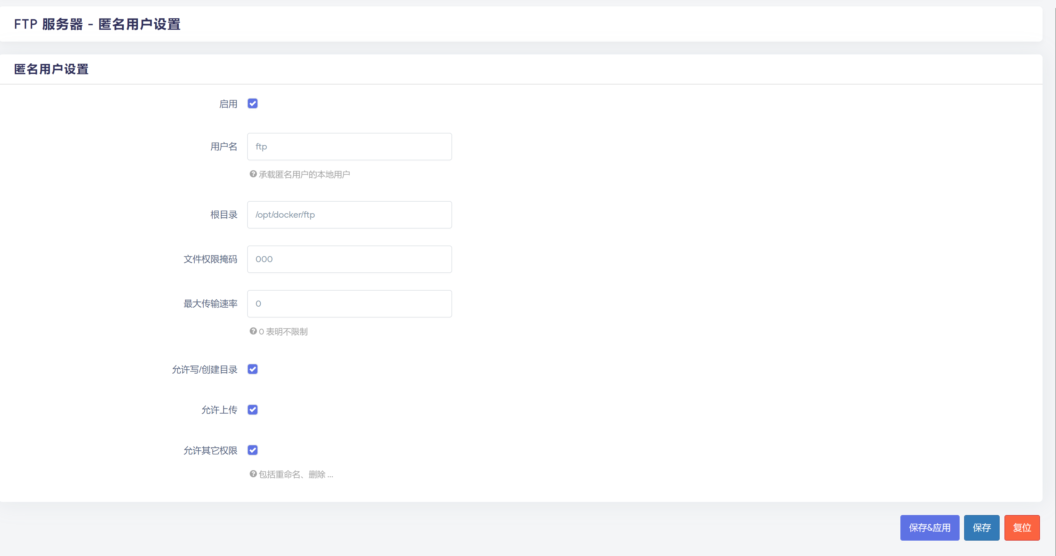The height and width of the screenshot is (556, 1056).
Task: Click the blue 保存 button
Action: point(981,528)
